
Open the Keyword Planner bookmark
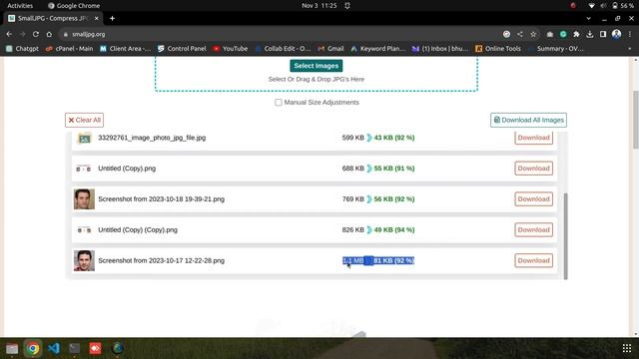click(x=377, y=49)
